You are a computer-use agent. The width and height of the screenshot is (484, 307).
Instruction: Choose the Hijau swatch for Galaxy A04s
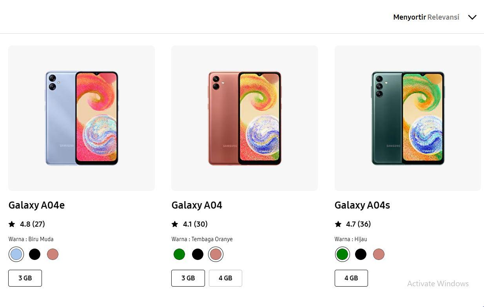tap(342, 254)
